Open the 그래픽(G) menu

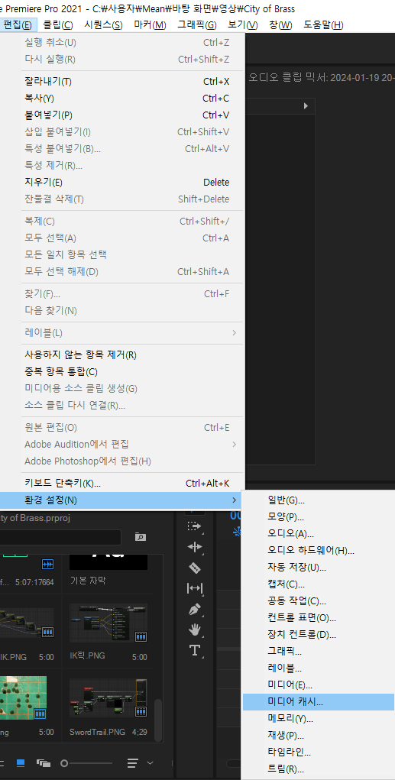(x=197, y=25)
